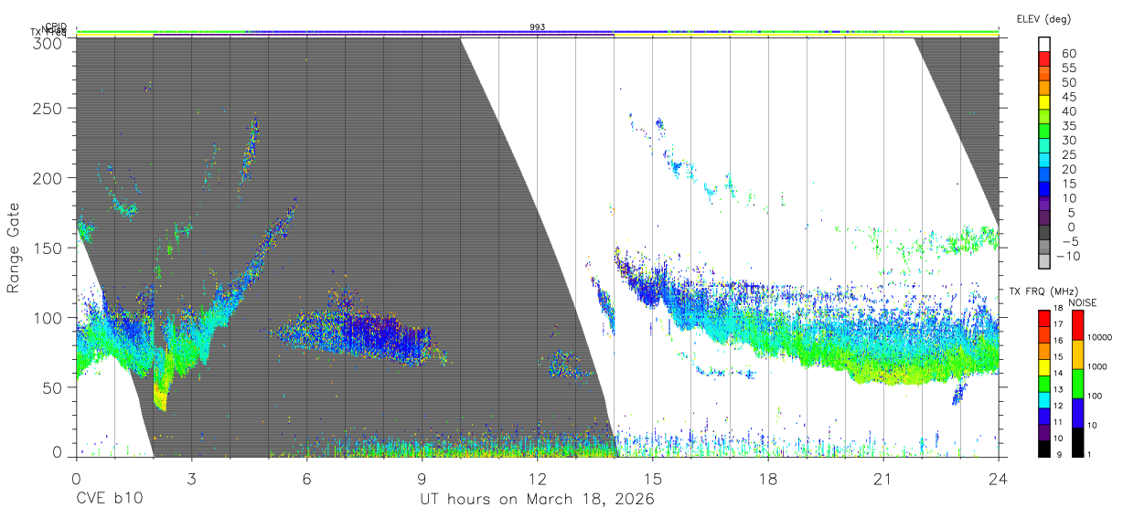Click the '993' CPID value at top
Image resolution: width=1123 pixels, height=518 pixels.
coord(538,27)
